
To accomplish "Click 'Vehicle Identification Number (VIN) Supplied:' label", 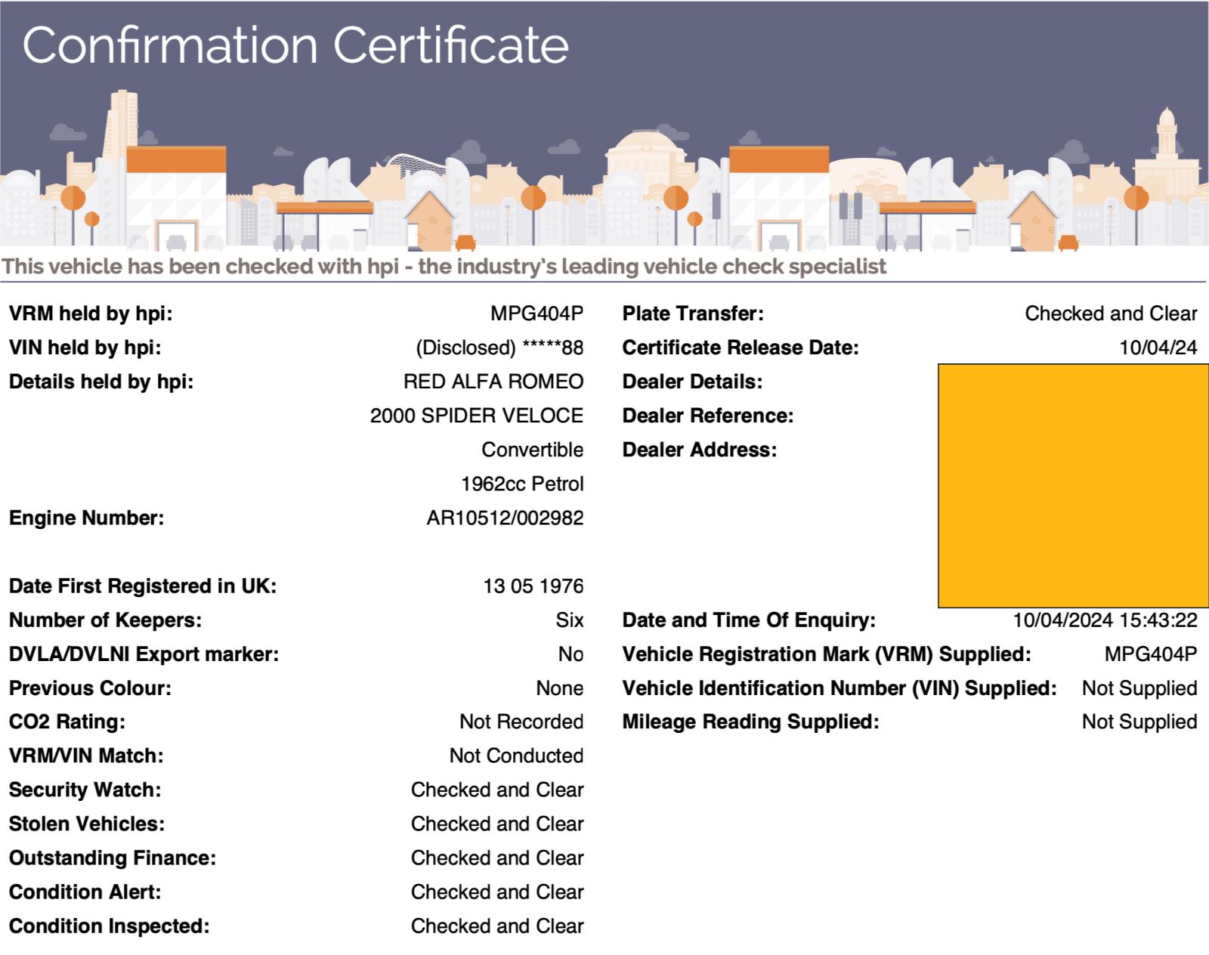I will point(839,688).
